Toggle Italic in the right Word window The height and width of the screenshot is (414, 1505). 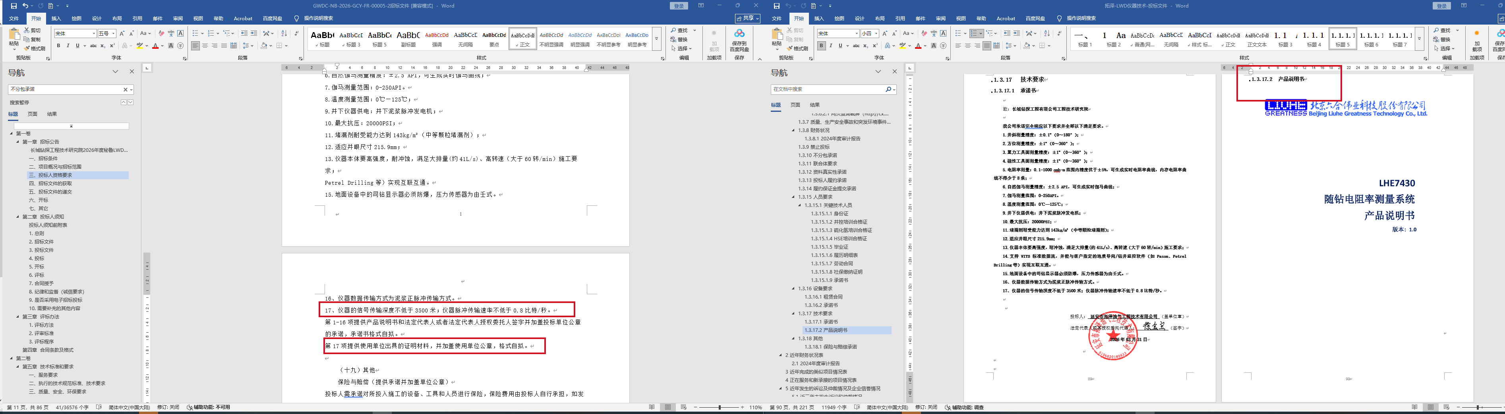coord(831,46)
